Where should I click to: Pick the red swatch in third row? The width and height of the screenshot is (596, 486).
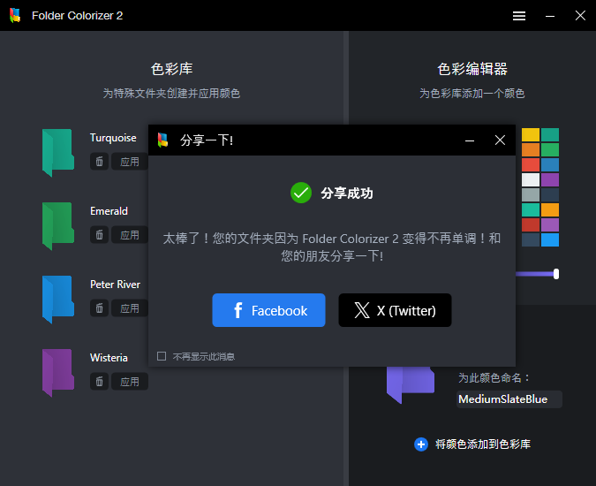(x=531, y=164)
